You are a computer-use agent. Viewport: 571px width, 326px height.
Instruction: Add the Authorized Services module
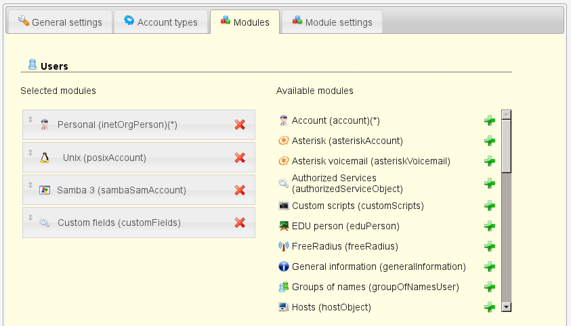pyautogui.click(x=489, y=183)
